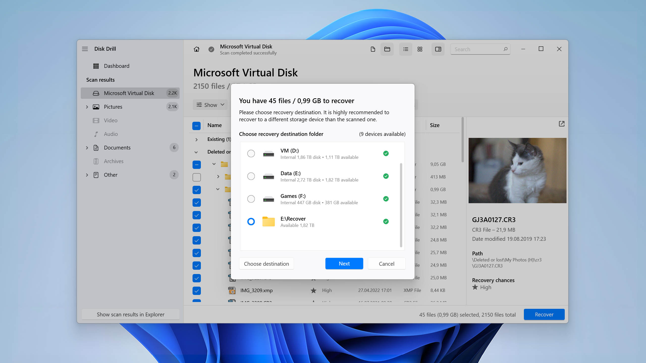Select VM (D:) as recovery destination

[x=251, y=153]
